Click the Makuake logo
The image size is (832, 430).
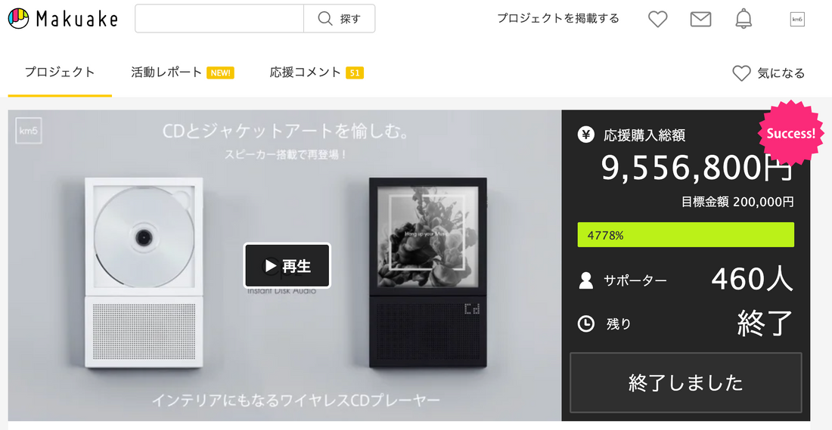click(63, 19)
